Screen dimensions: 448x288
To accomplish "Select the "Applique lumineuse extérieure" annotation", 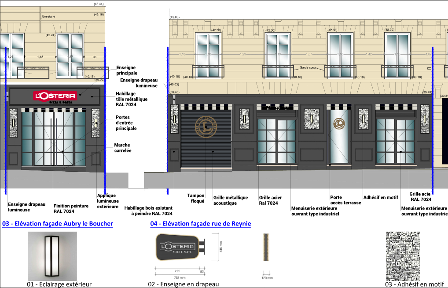I will (x=108, y=200).
